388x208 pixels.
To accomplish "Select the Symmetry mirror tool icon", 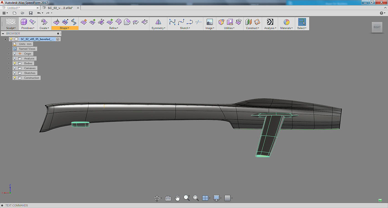I will (x=158, y=22).
